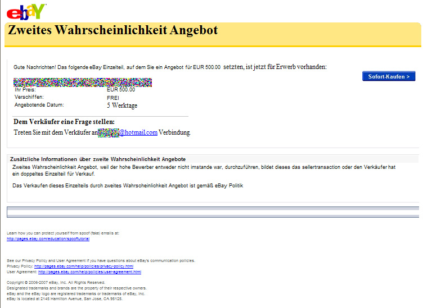The width and height of the screenshot is (423, 308).
Task: Click the Learn how to protect yourself text
Action: click(x=62, y=232)
